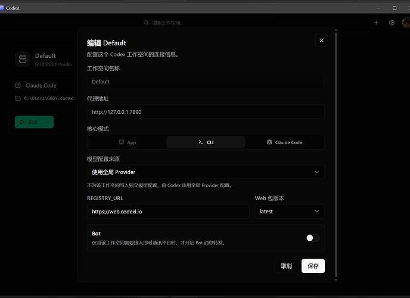Click the chip icon on Claude Code tab
Image resolution: width=410 pixels, height=298 pixels.
(x=269, y=142)
